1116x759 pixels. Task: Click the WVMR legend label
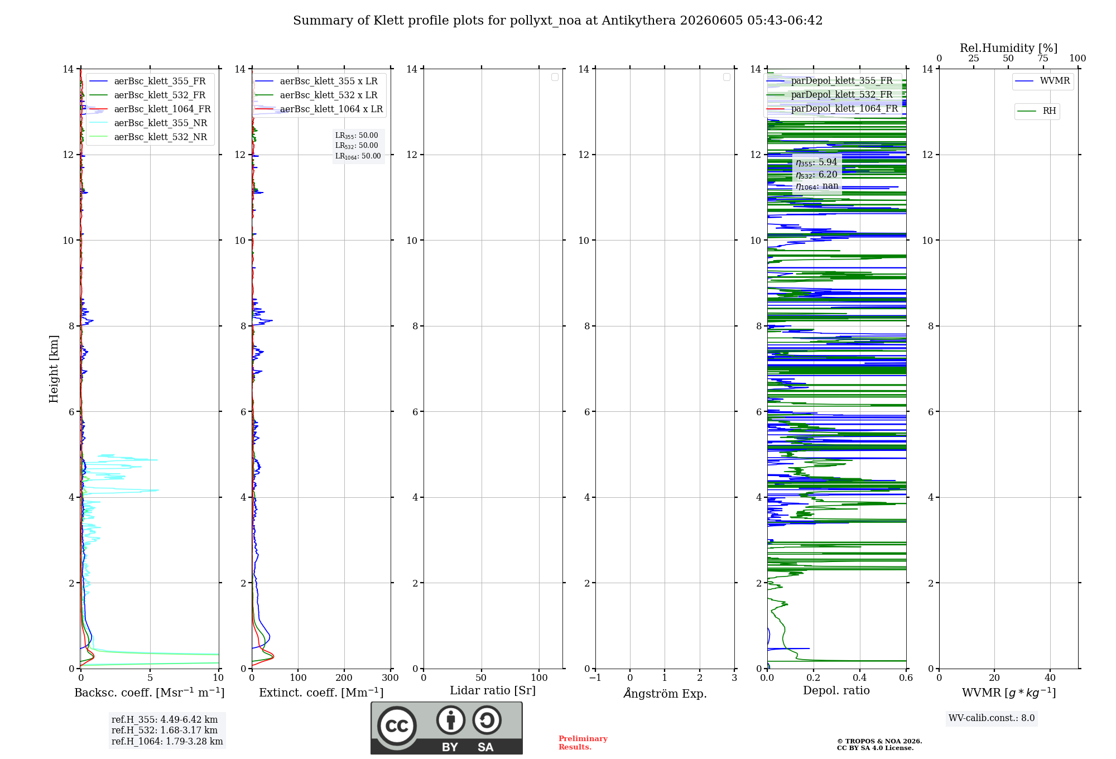coord(1055,81)
